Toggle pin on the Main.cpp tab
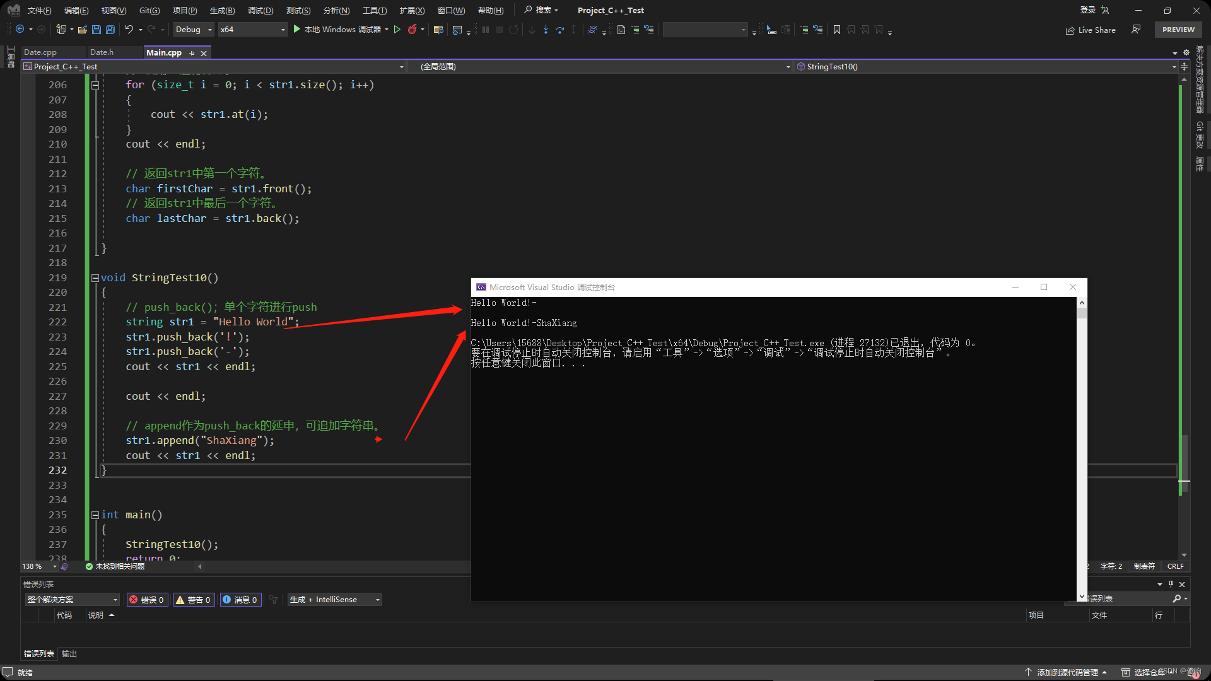The height and width of the screenshot is (681, 1211). pyautogui.click(x=192, y=53)
